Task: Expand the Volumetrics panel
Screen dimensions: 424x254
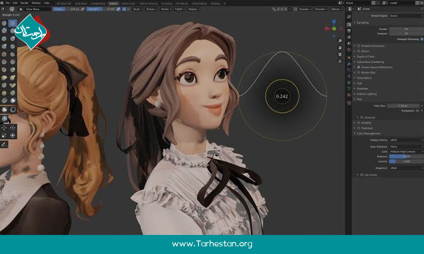Action: [x=364, y=78]
